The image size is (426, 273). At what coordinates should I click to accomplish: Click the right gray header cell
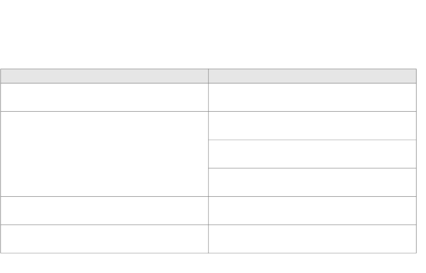(312, 76)
